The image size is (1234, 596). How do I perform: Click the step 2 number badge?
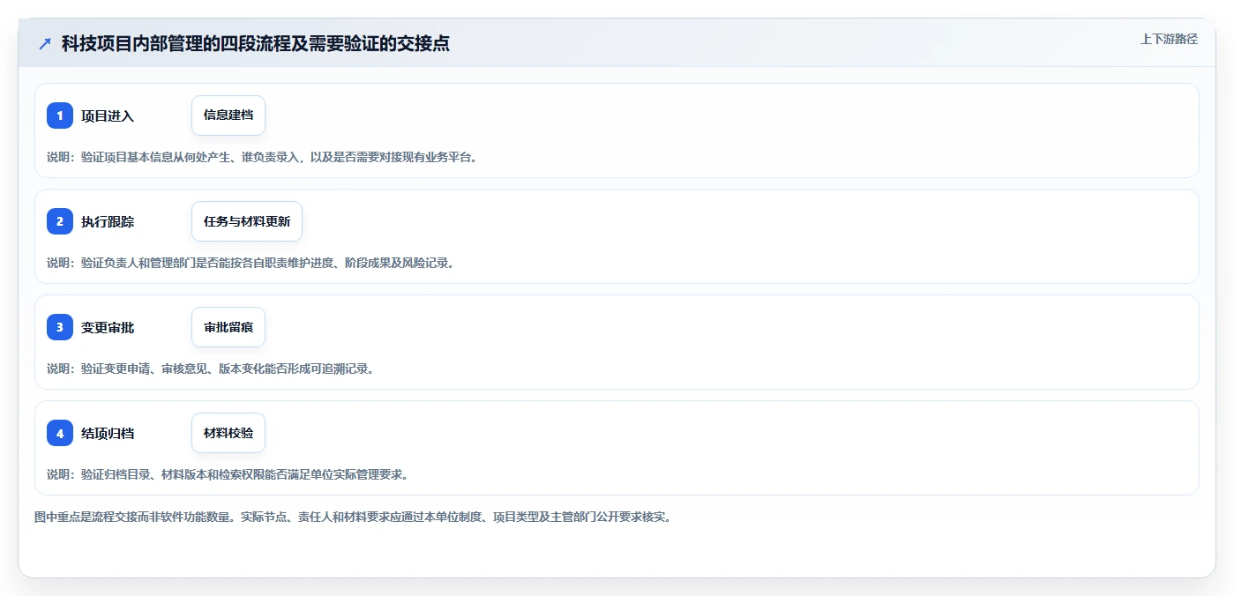point(60,221)
